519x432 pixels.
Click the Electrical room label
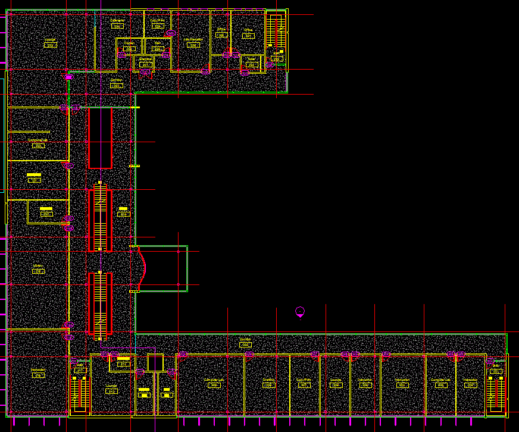coord(145,60)
